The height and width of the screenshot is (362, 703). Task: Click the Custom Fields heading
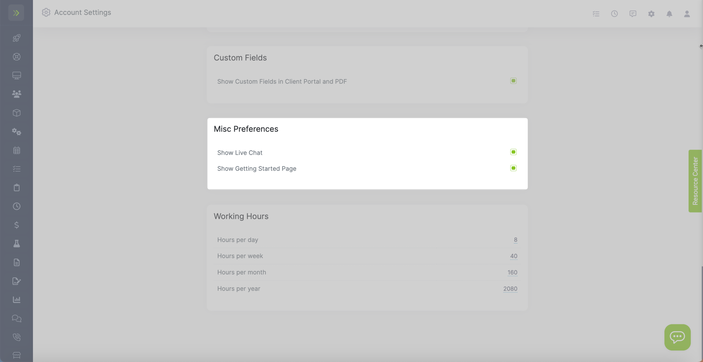tap(240, 58)
